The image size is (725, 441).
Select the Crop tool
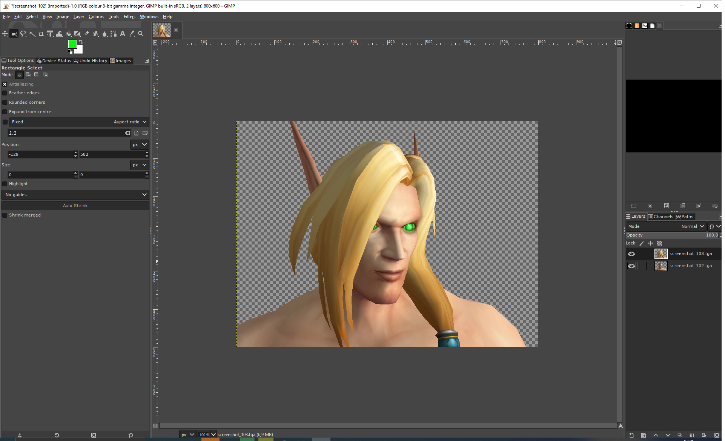tap(41, 34)
